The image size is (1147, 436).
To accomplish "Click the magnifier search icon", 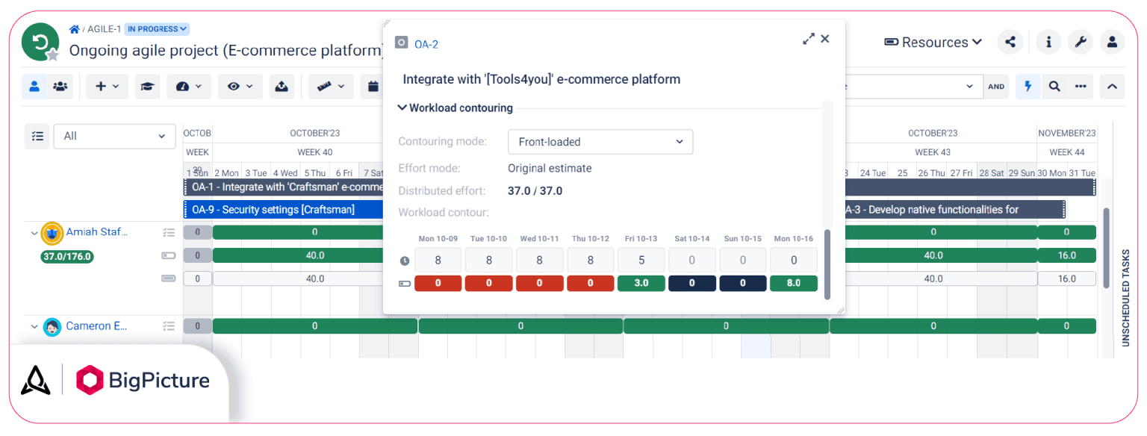I will [x=1054, y=87].
